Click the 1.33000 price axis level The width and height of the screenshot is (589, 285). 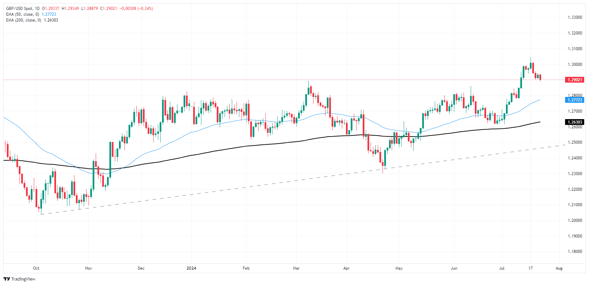(x=575, y=17)
